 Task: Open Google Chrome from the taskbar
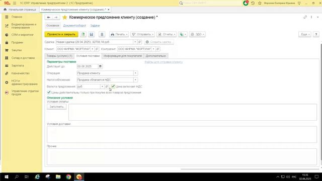(x=68, y=176)
